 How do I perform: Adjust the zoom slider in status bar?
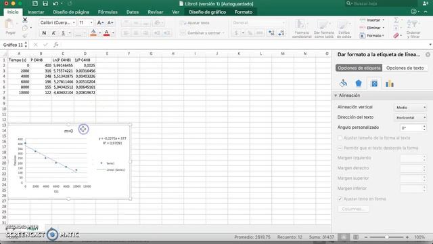(386, 237)
